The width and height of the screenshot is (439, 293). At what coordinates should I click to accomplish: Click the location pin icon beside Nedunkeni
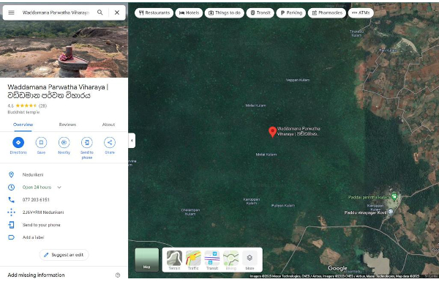[11, 174]
